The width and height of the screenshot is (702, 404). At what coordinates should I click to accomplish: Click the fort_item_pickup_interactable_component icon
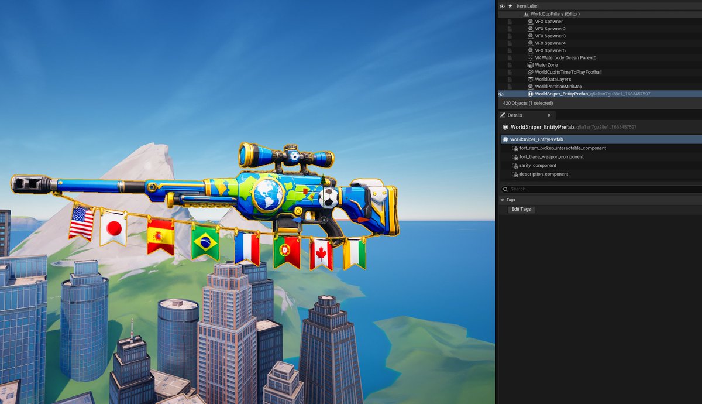coord(515,148)
